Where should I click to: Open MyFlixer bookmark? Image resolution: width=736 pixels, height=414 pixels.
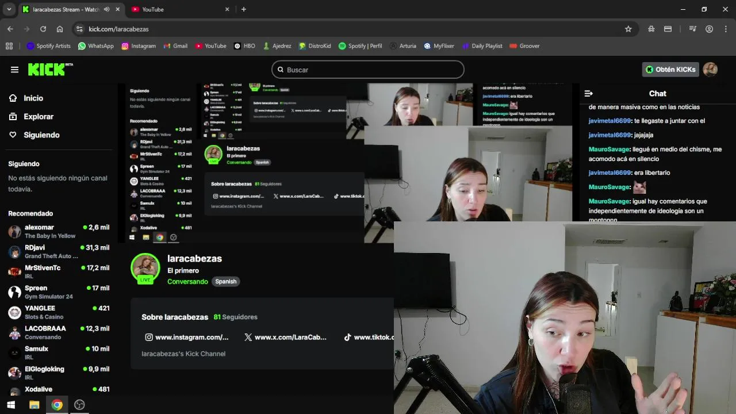tap(439, 46)
